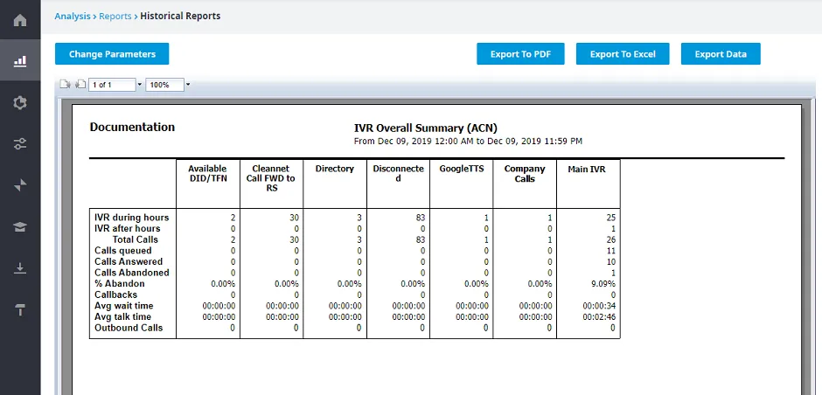The width and height of the screenshot is (822, 395).
Task: Click the Main IVR after hours value 1
Action: pyautogui.click(x=613, y=229)
